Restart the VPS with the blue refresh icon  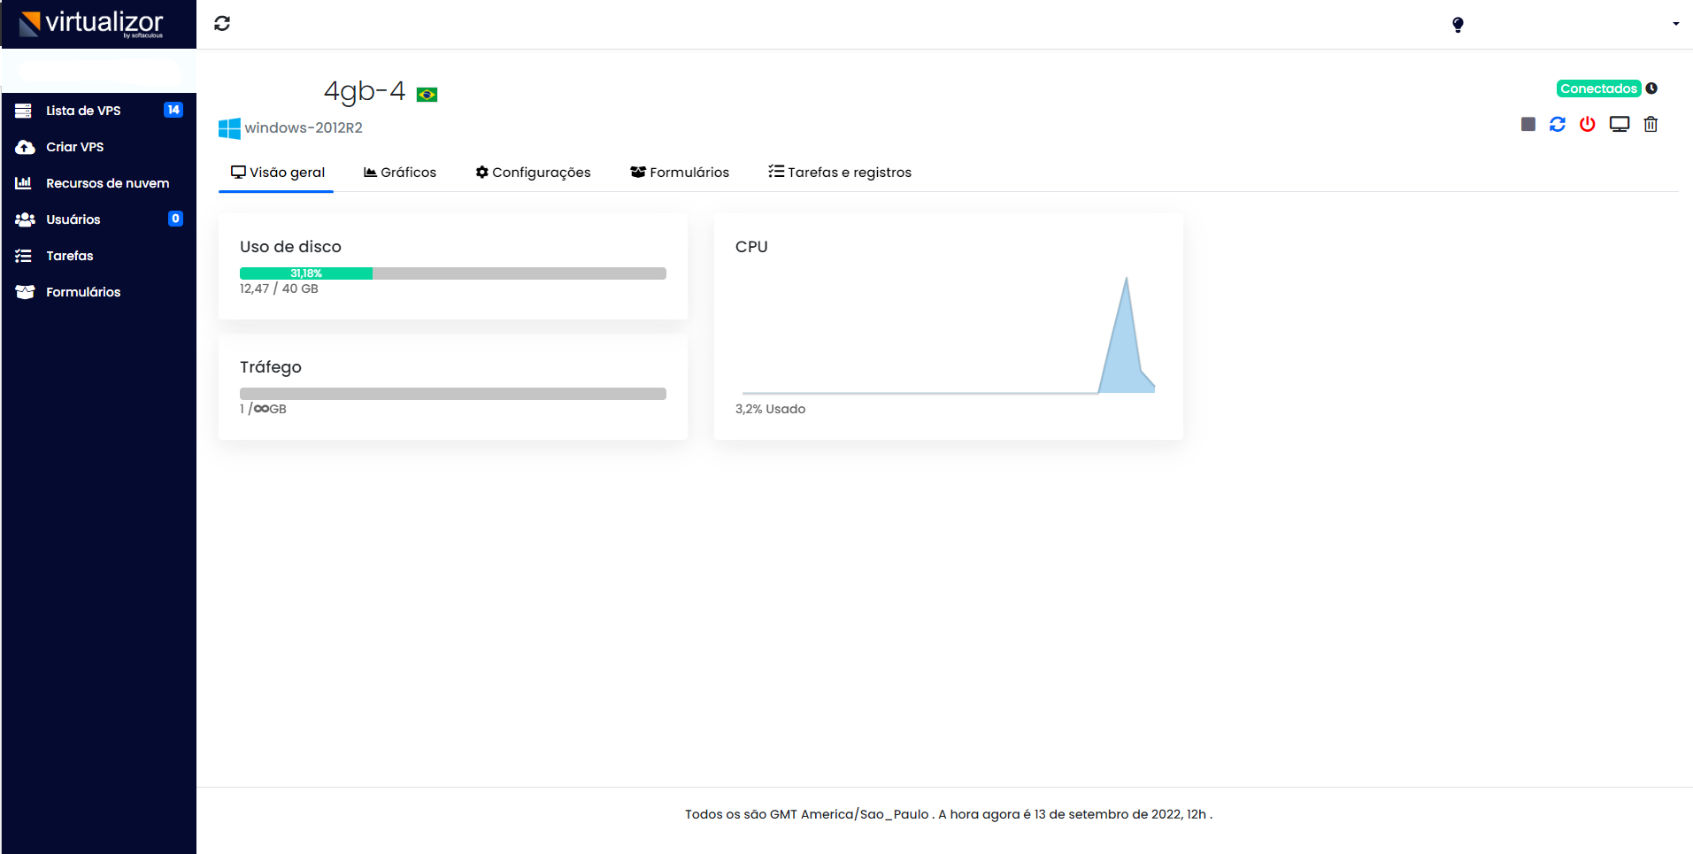point(1557,124)
